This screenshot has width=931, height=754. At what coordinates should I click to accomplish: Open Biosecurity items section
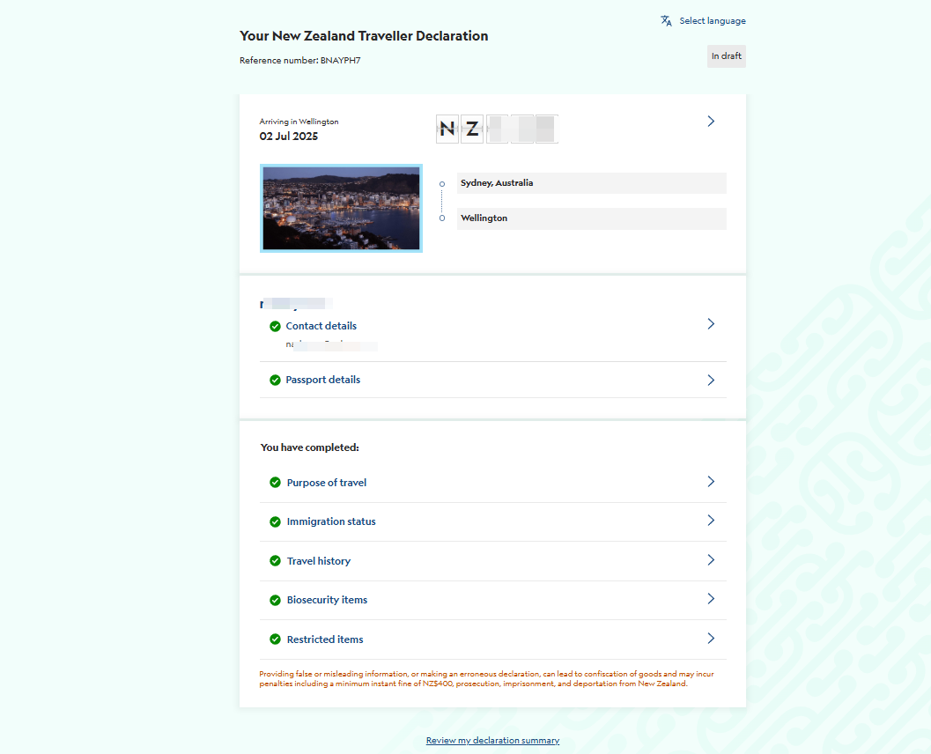coord(327,600)
